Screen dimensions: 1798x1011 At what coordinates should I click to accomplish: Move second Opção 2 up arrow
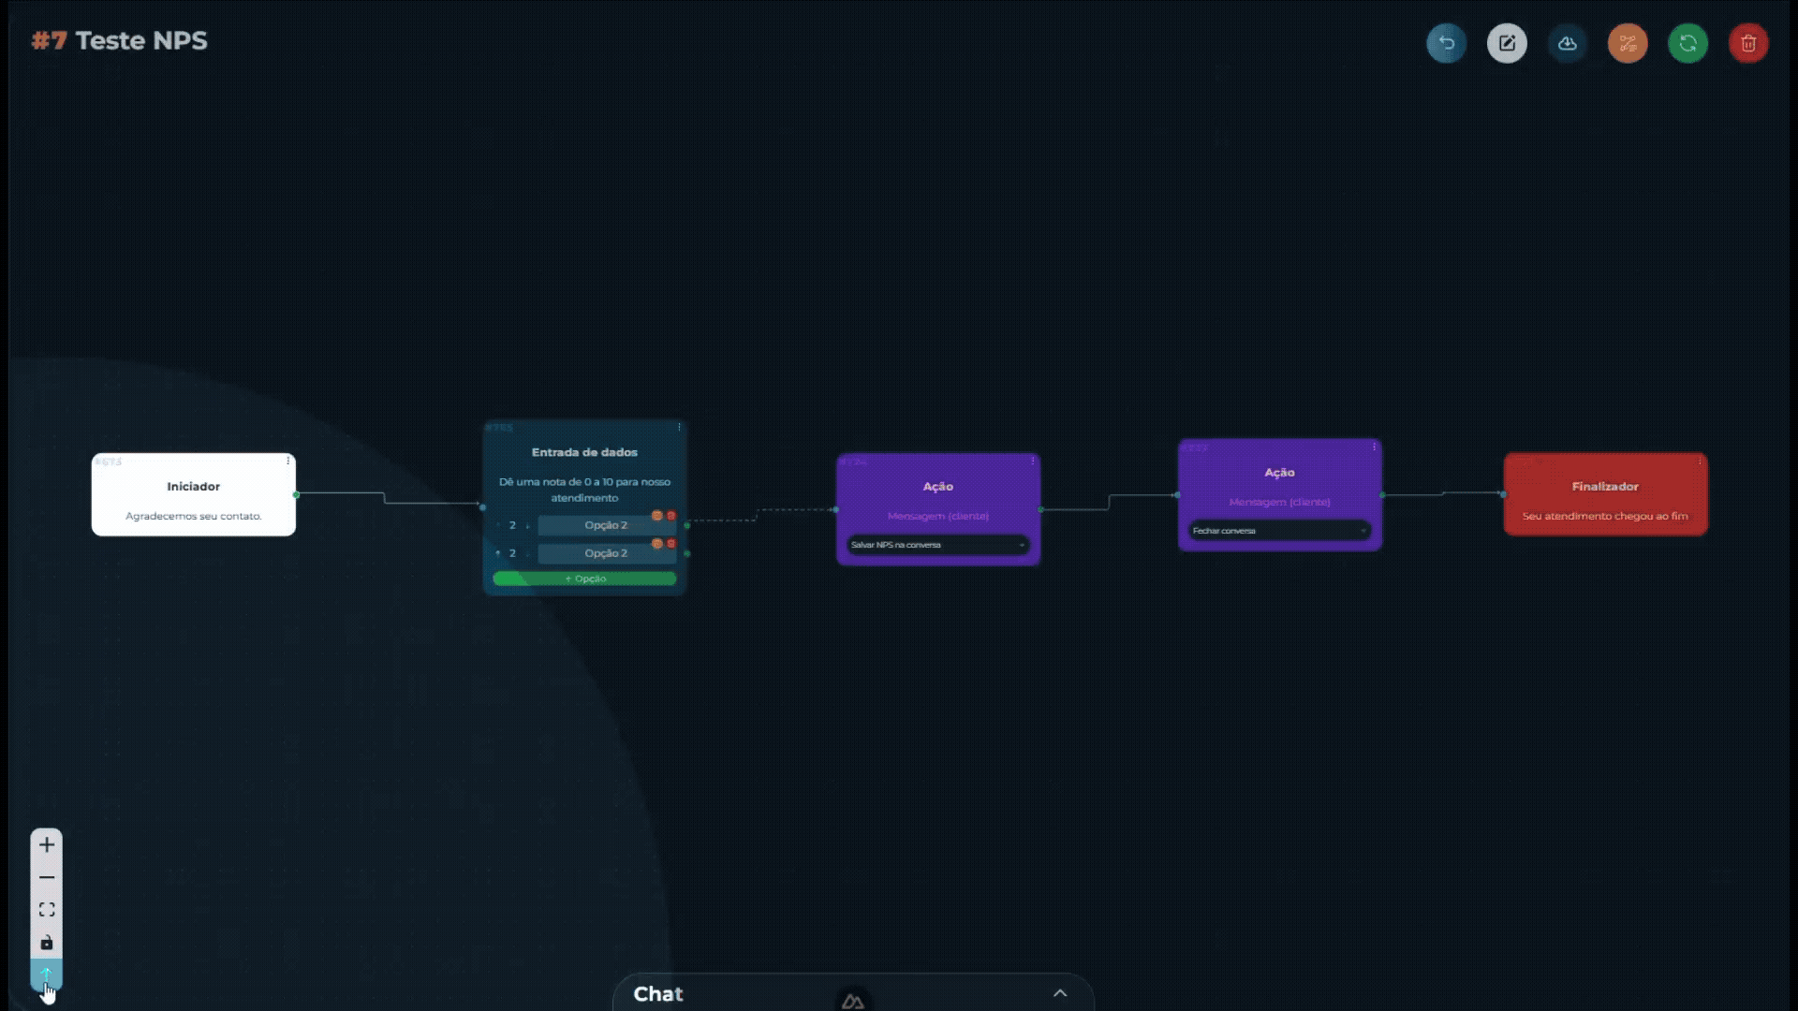click(x=498, y=553)
